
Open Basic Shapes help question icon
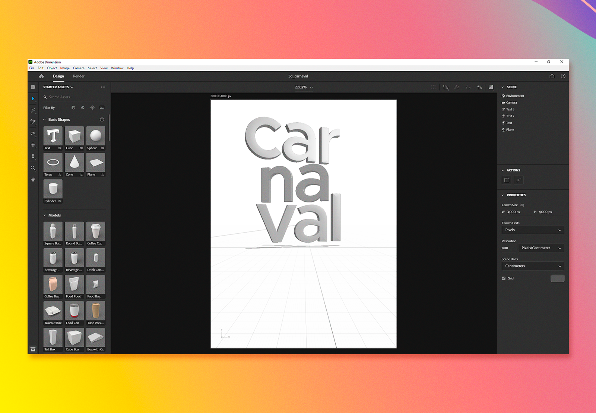click(102, 120)
